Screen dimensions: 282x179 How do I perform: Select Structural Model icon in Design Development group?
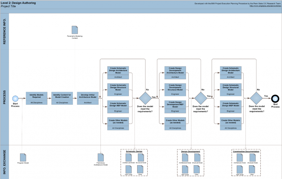[x=197, y=157]
